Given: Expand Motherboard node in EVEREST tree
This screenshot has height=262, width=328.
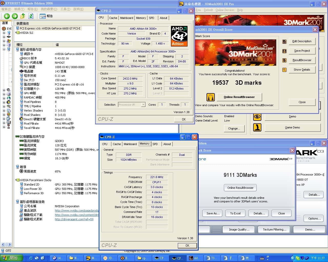Looking at the screenshot, I should point(4,37).
